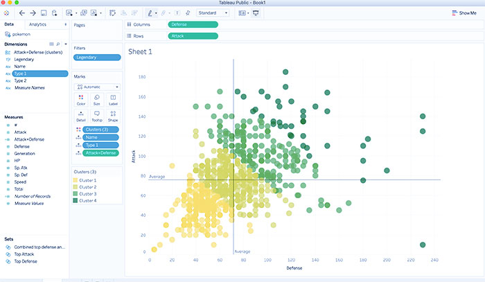Click the Tableau logo start icon

point(6,13)
